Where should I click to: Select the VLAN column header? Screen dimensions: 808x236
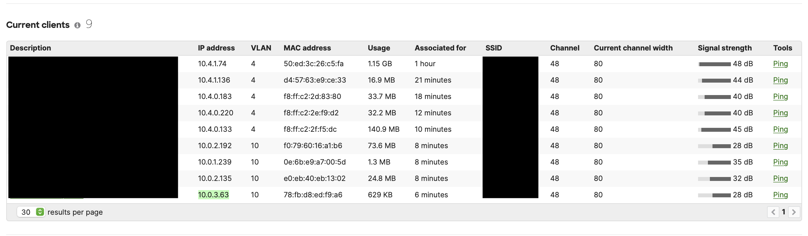pos(261,48)
